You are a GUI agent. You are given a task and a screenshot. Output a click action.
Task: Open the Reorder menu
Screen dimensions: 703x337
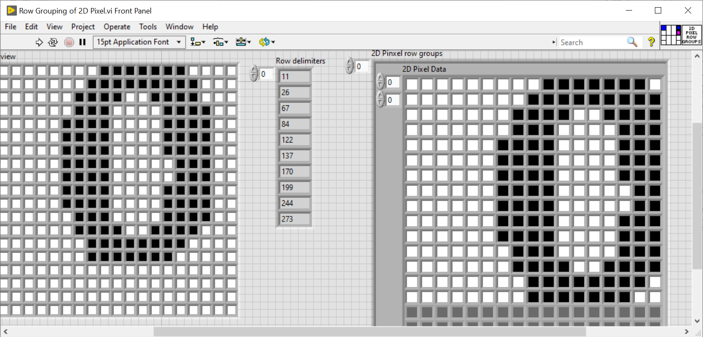pyautogui.click(x=267, y=42)
